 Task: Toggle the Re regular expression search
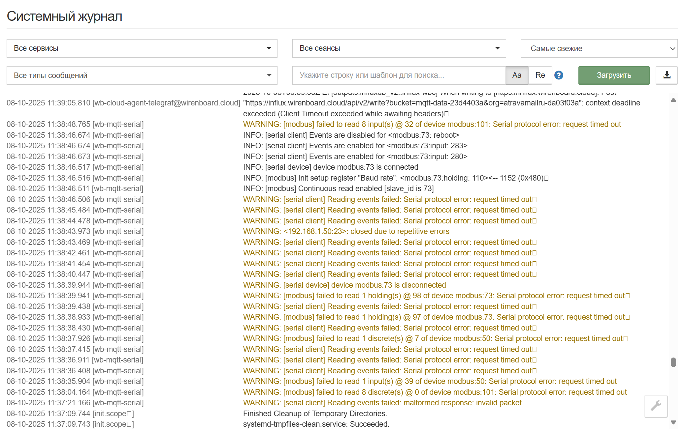click(x=540, y=75)
